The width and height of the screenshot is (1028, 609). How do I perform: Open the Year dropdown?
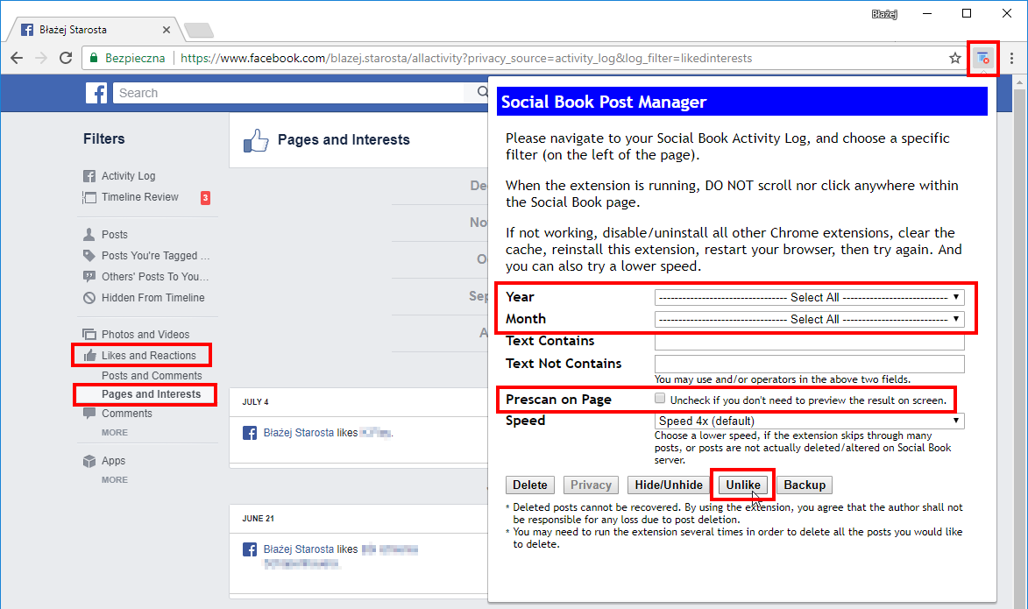pos(809,297)
